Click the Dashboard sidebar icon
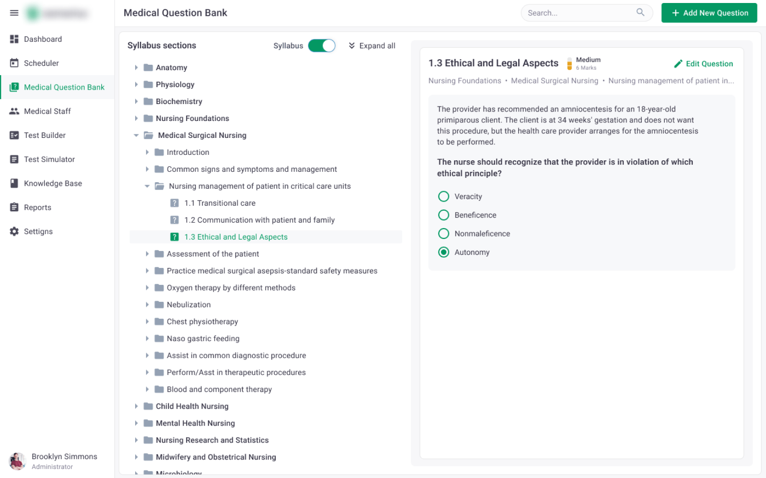766x478 pixels. [14, 39]
